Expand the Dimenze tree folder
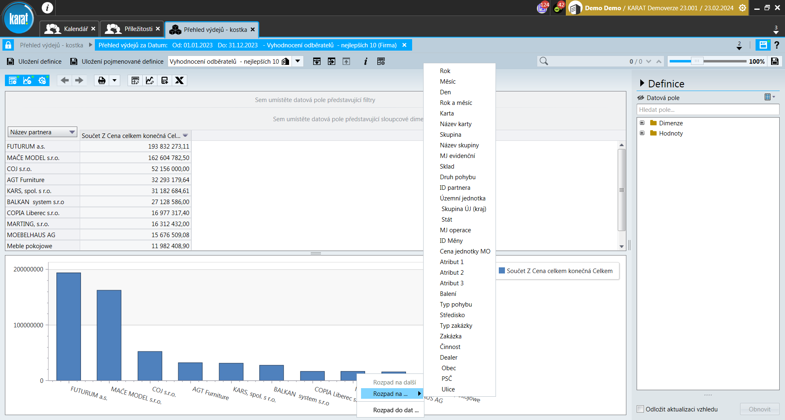This screenshot has width=785, height=420. [642, 123]
